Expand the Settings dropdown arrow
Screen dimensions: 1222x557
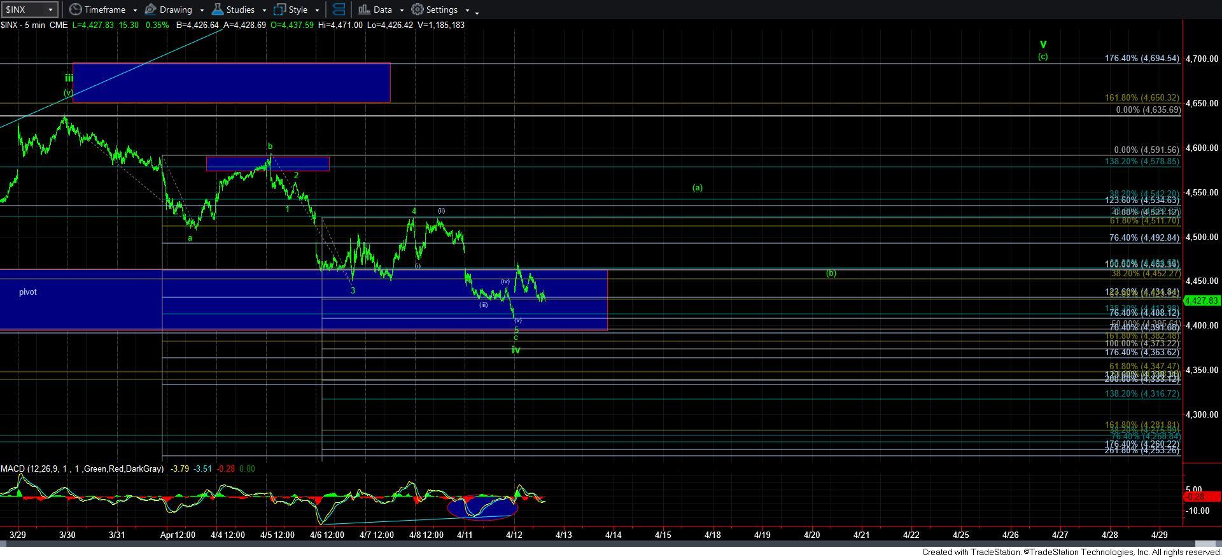467,10
